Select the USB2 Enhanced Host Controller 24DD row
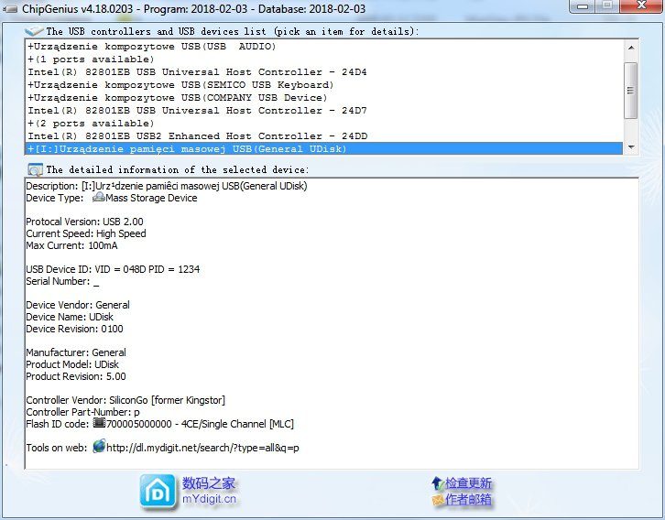This screenshot has height=520, width=665. [x=323, y=136]
